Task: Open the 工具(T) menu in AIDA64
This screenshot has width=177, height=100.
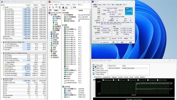Action: (x=74, y=4)
